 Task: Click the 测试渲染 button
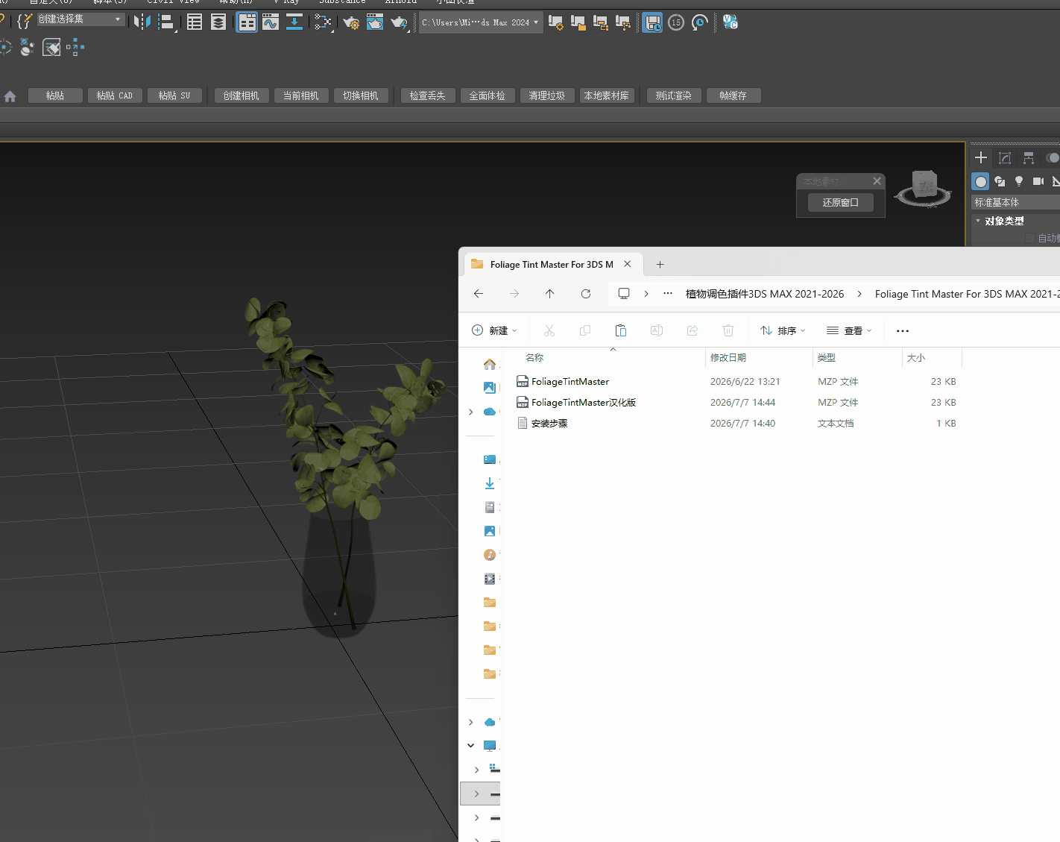674,95
